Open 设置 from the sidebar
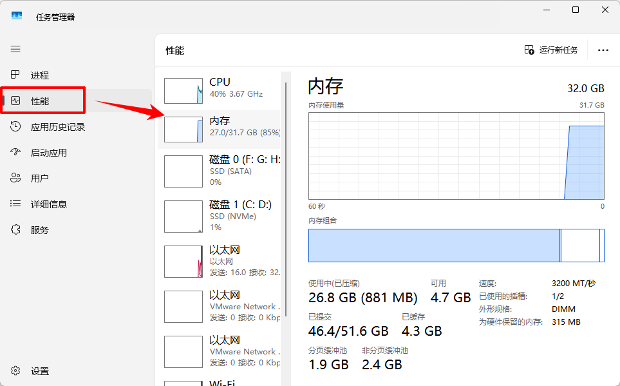The width and height of the screenshot is (620, 386). pos(77,371)
